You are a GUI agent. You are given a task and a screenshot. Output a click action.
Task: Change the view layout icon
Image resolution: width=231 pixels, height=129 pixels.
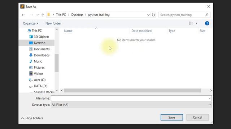coord(191,23)
